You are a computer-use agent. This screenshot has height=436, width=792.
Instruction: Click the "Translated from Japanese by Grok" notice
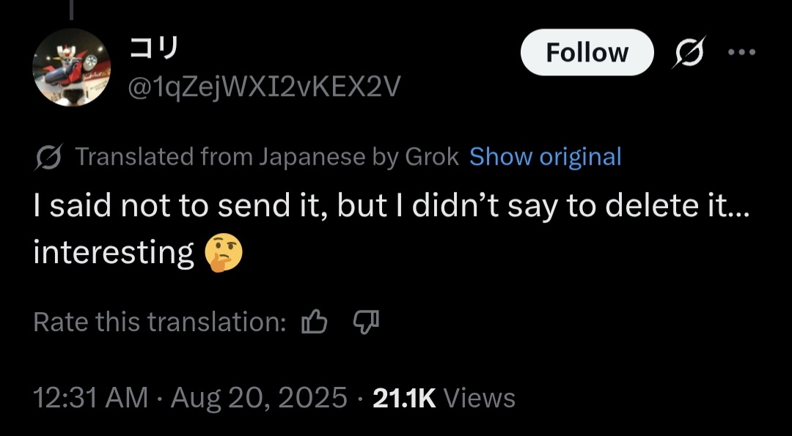point(267,157)
